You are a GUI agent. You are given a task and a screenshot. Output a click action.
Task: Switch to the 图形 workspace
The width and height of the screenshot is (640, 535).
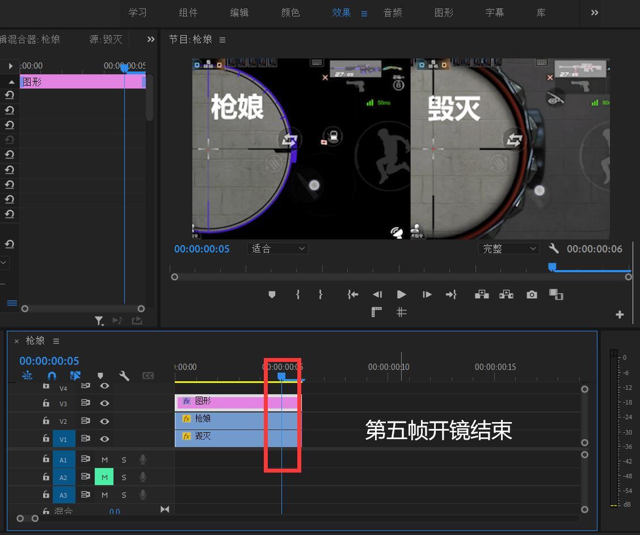point(444,12)
